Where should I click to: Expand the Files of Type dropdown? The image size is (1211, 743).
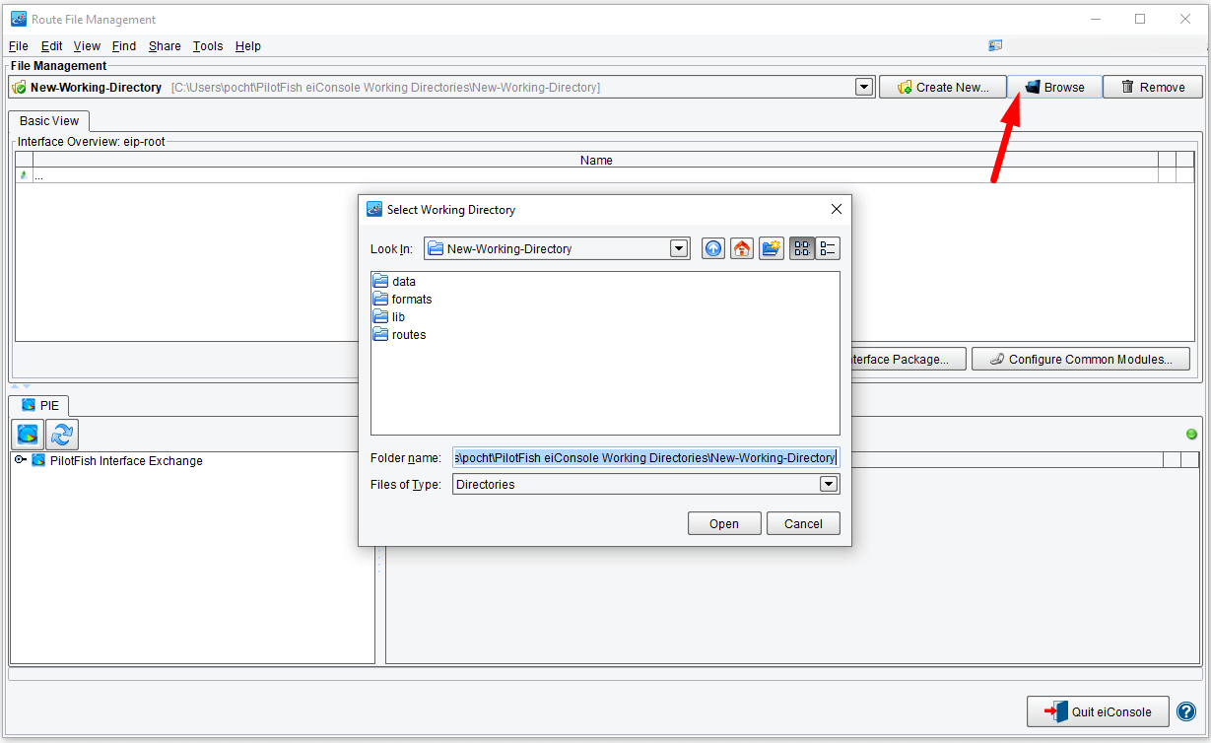(829, 484)
